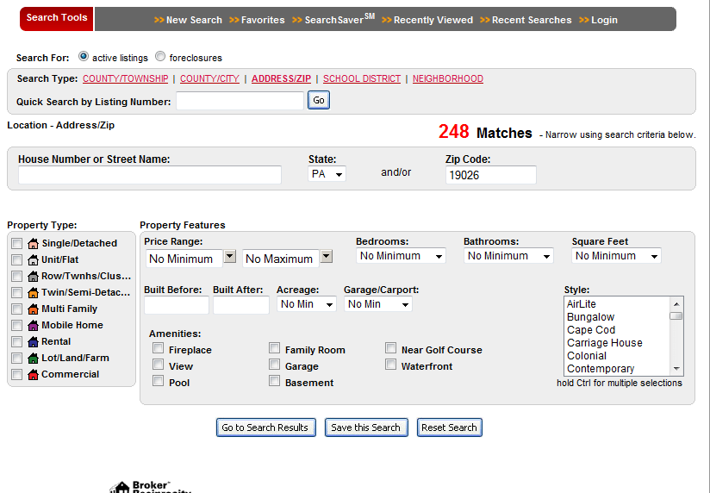Check the Mobile Home checkbox
710x493 pixels.
tap(16, 325)
